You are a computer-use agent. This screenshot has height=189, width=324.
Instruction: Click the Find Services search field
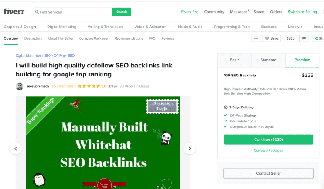pyautogui.click(x=72, y=12)
